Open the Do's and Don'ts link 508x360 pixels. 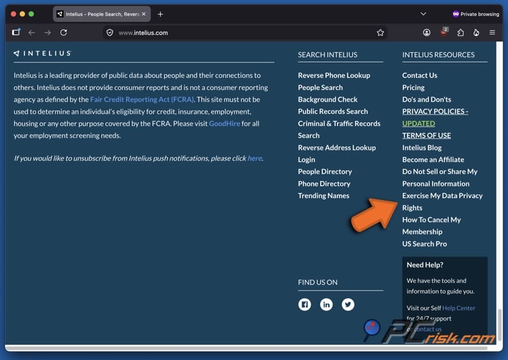point(426,100)
